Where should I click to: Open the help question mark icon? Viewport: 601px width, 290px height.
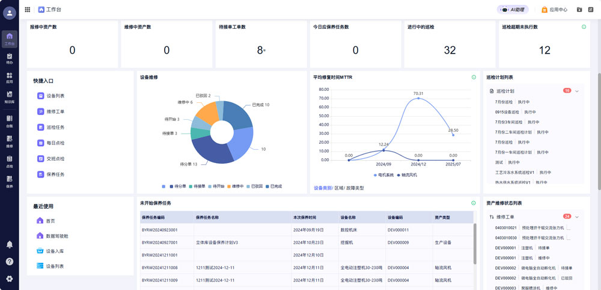point(10,261)
